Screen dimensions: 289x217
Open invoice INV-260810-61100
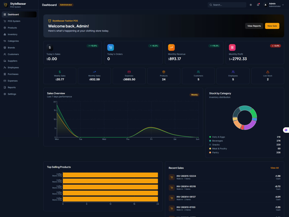click(x=225, y=208)
